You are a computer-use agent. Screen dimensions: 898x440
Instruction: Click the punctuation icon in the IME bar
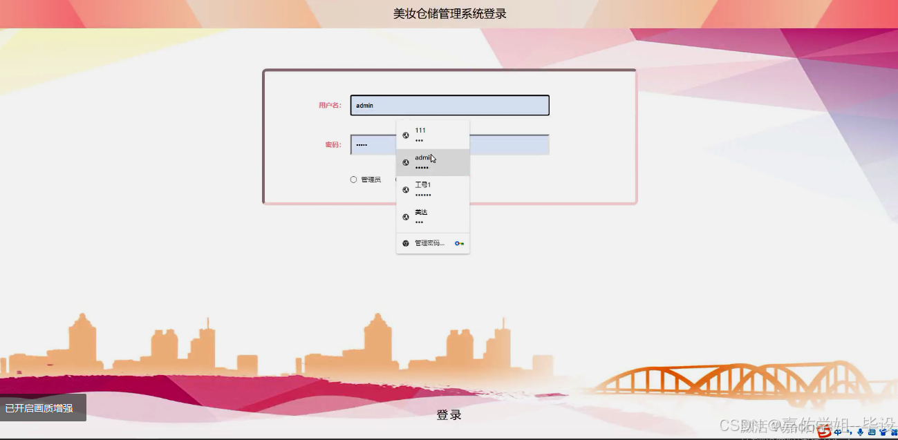click(851, 432)
